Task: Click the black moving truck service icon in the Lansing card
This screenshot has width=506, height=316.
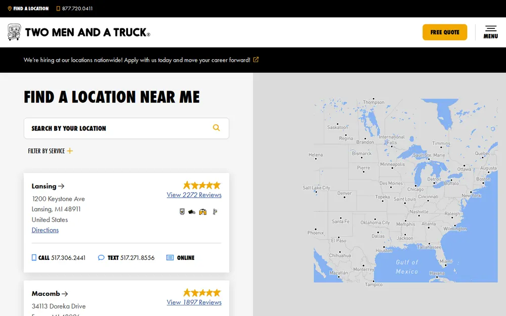Action: [192, 212]
